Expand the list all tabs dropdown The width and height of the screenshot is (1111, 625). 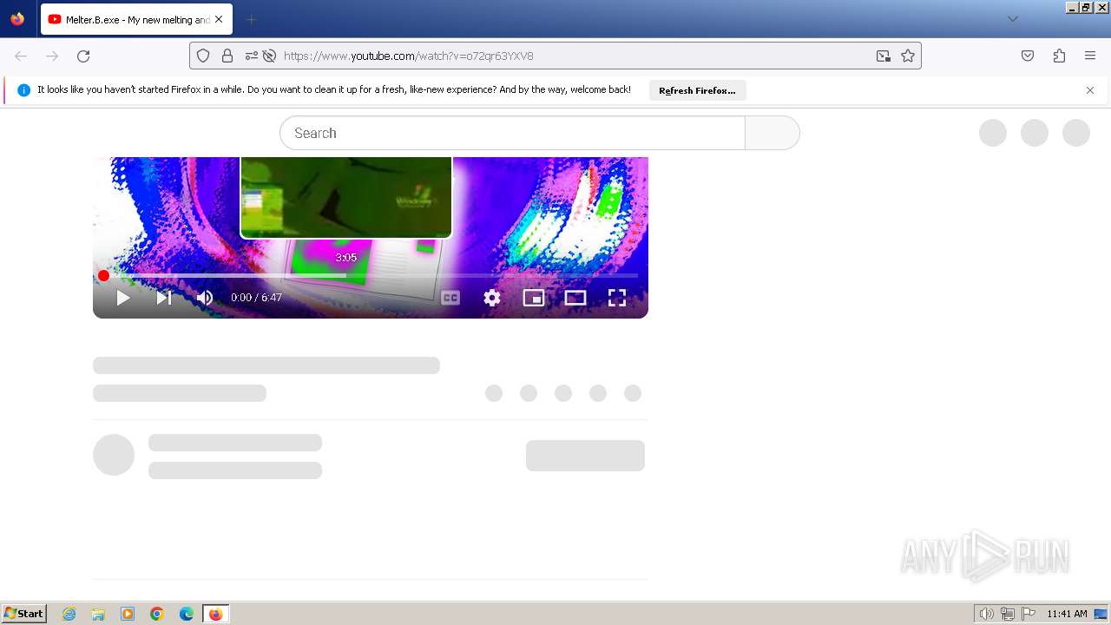(x=1013, y=19)
